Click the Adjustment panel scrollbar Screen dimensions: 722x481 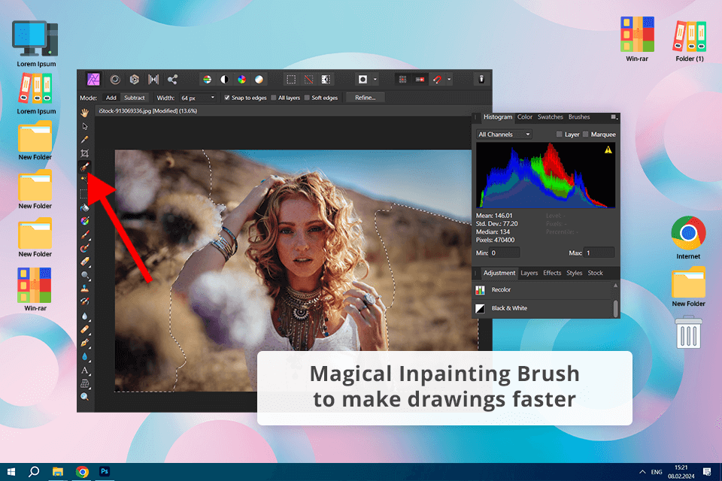(616, 308)
